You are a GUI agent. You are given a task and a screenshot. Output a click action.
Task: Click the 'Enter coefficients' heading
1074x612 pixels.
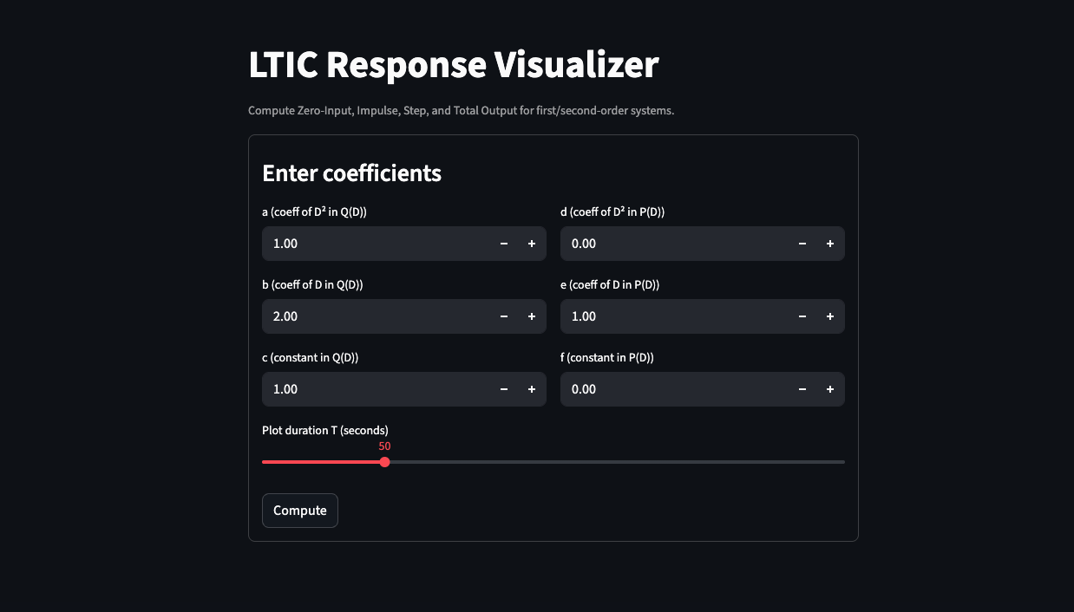coord(351,173)
